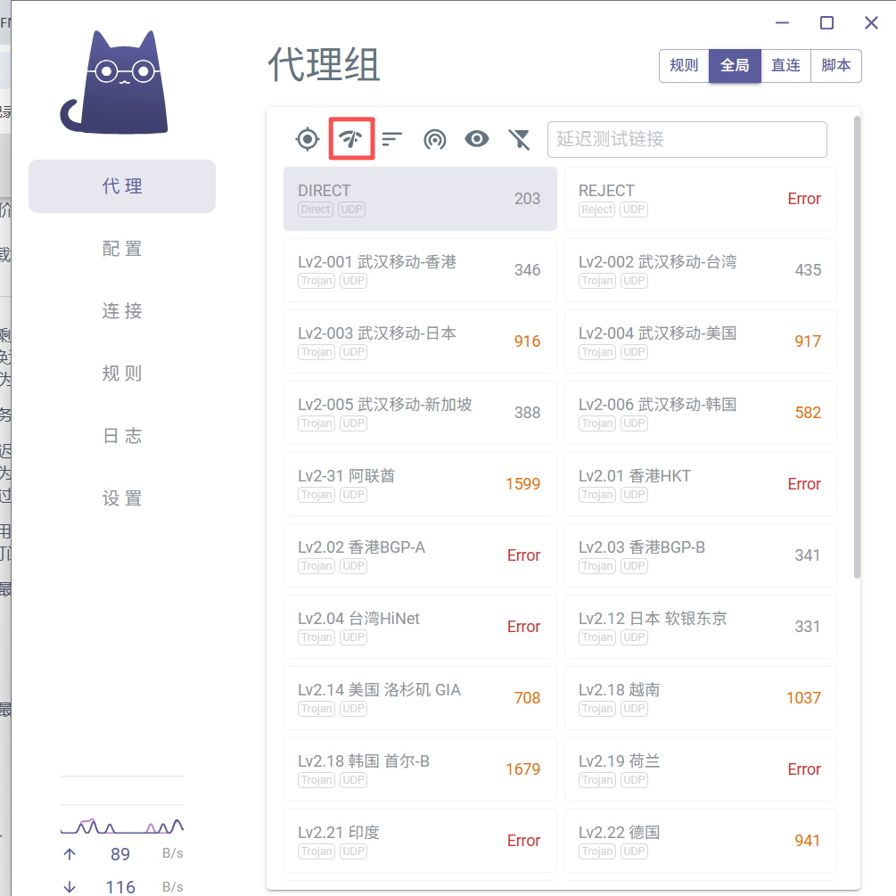Screen dimensions: 896x896
Task: Click the wireless signal provider icon
Action: tap(434, 139)
